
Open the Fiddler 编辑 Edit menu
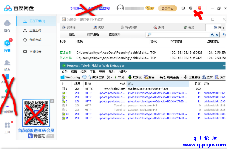click(74, 72)
